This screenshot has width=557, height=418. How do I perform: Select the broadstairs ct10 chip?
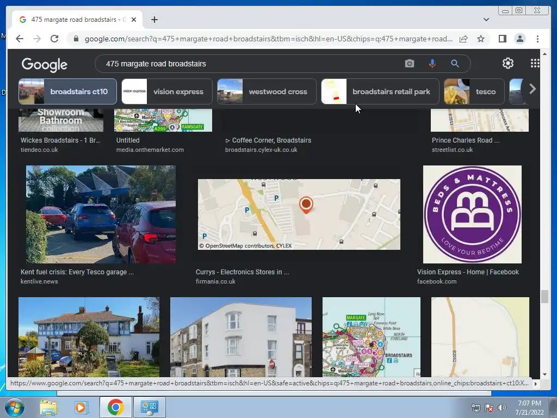pyautogui.click(x=67, y=91)
